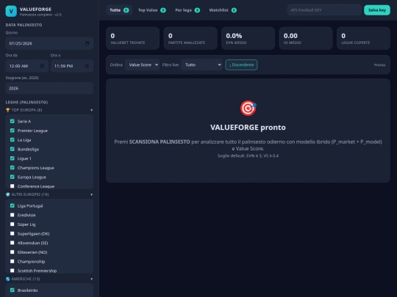Screen dimensions: 397x297
Task: Switch to the Top Value tab
Action: (152, 10)
